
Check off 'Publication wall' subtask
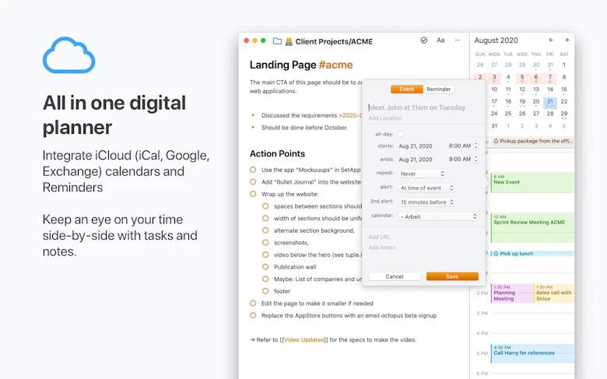(x=265, y=267)
